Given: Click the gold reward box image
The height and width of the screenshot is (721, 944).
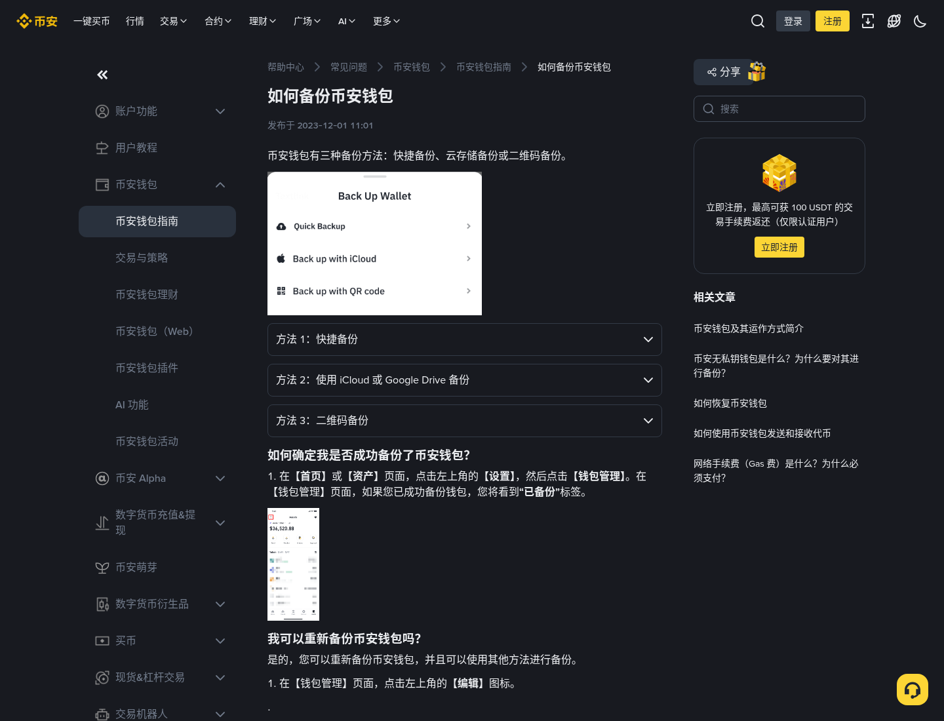Looking at the screenshot, I should pos(779,173).
